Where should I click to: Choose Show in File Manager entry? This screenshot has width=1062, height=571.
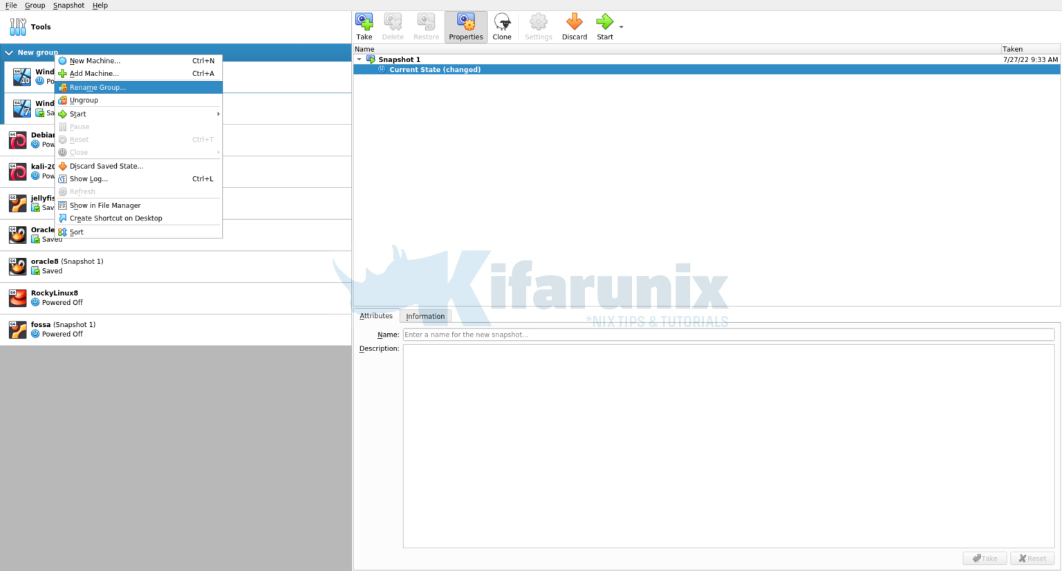click(138, 205)
